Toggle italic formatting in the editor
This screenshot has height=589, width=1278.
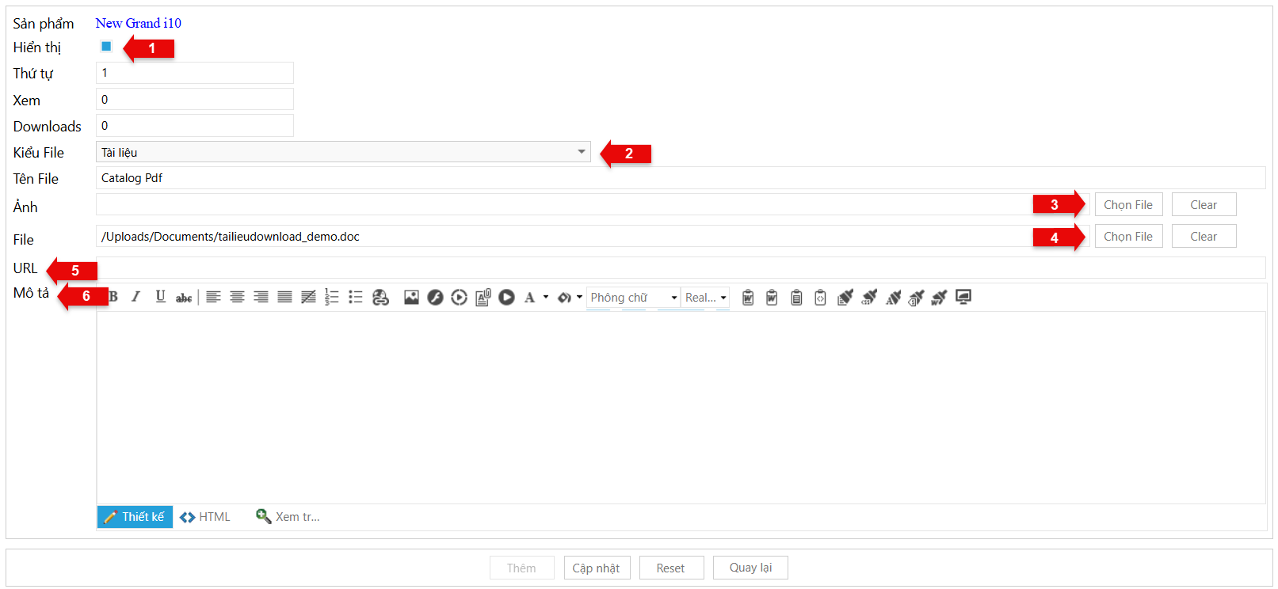(x=136, y=297)
